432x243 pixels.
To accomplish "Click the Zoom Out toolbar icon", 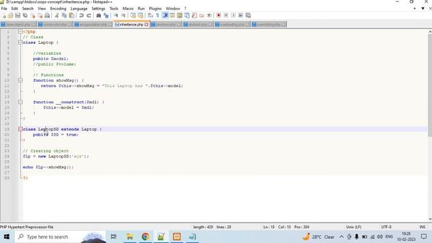I will [x=123, y=16].
